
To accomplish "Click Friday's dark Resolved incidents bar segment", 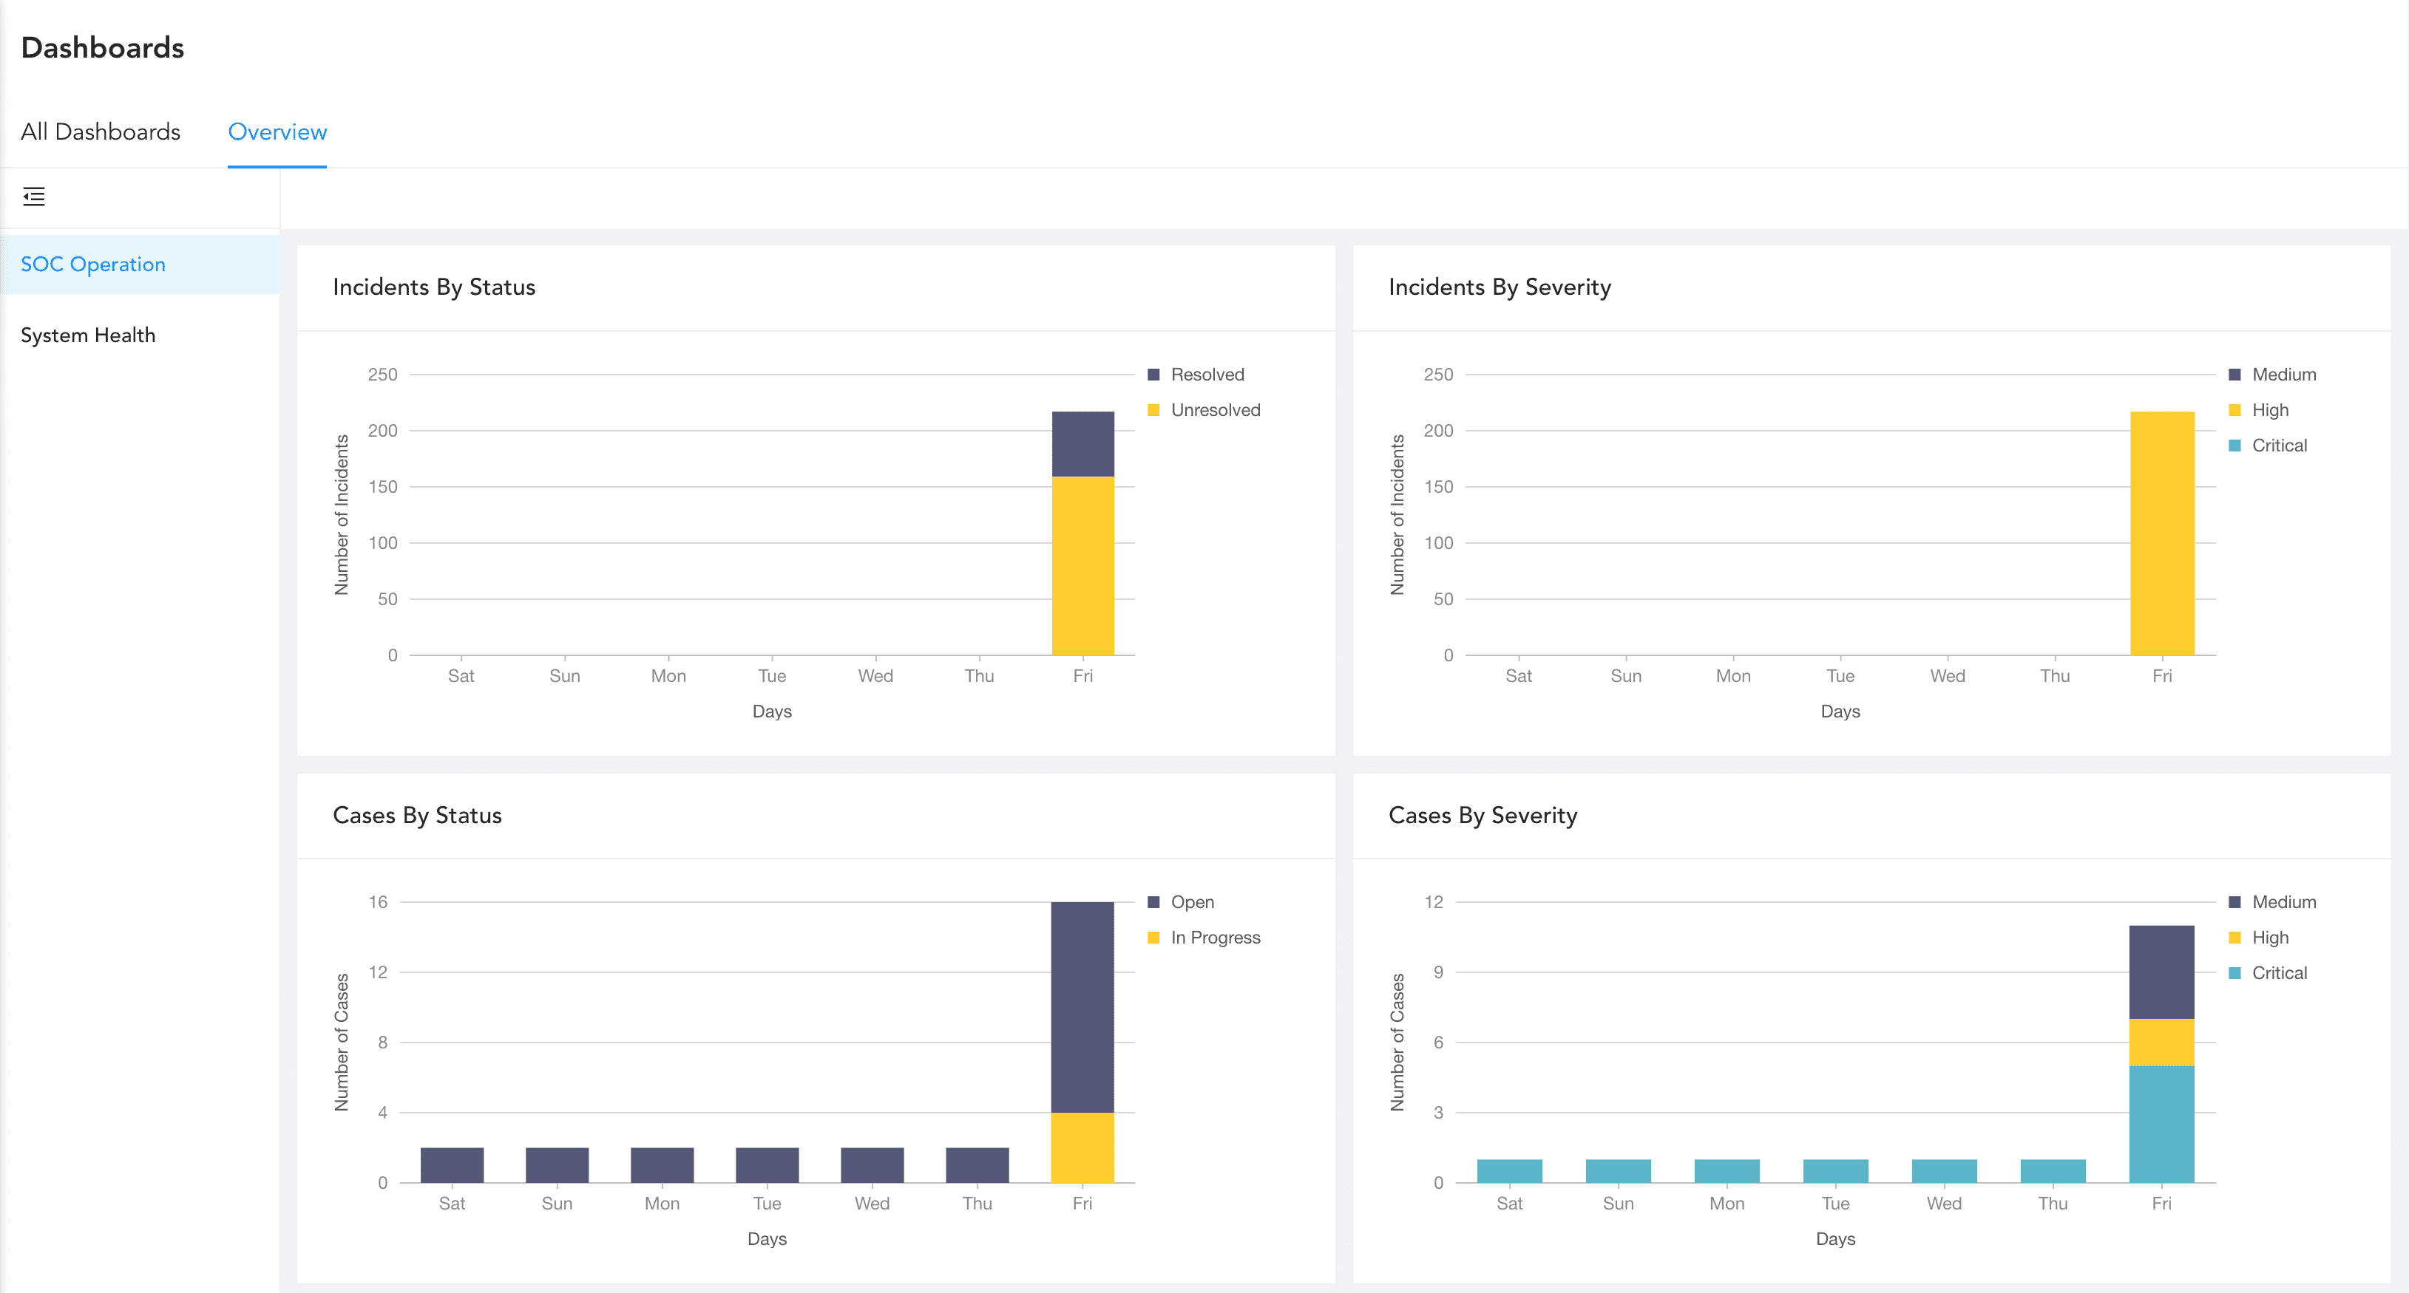I will point(1083,444).
